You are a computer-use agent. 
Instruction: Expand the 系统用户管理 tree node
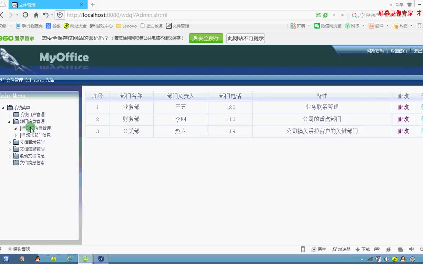10,114
